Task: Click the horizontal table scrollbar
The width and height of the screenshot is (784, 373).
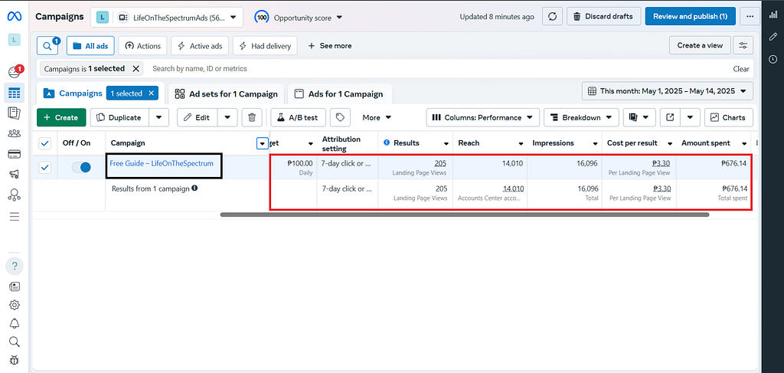Action: (465, 214)
